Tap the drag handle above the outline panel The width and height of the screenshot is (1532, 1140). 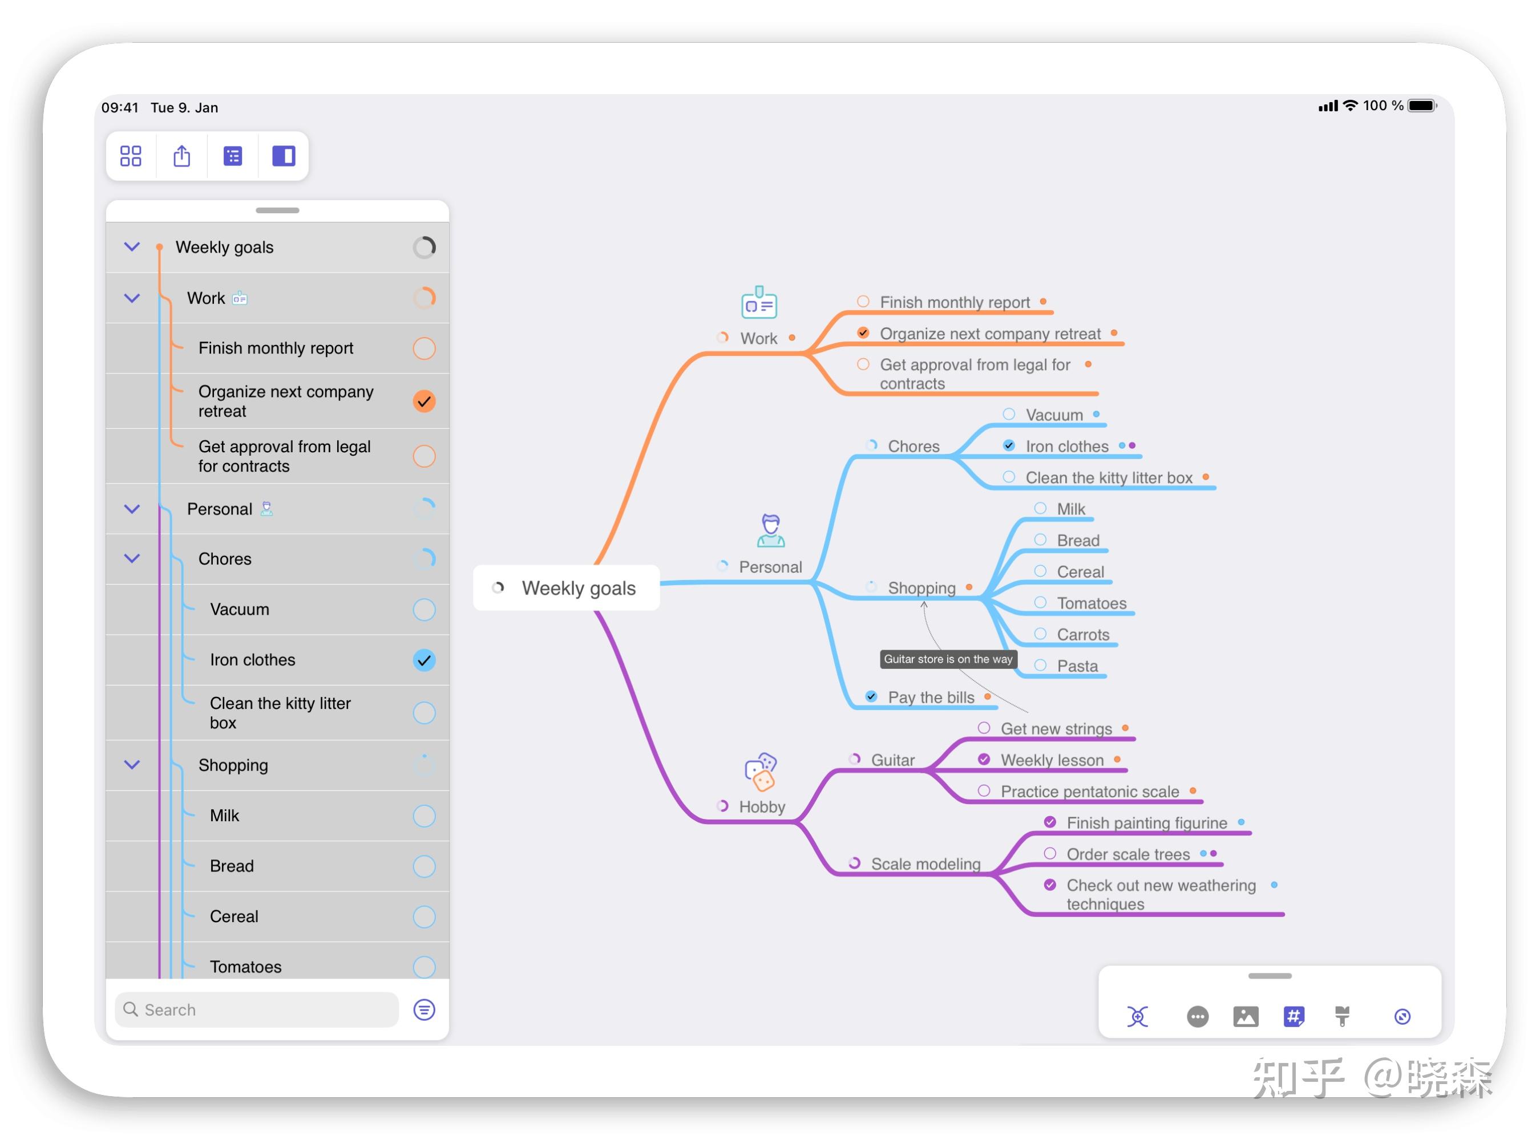(x=277, y=210)
